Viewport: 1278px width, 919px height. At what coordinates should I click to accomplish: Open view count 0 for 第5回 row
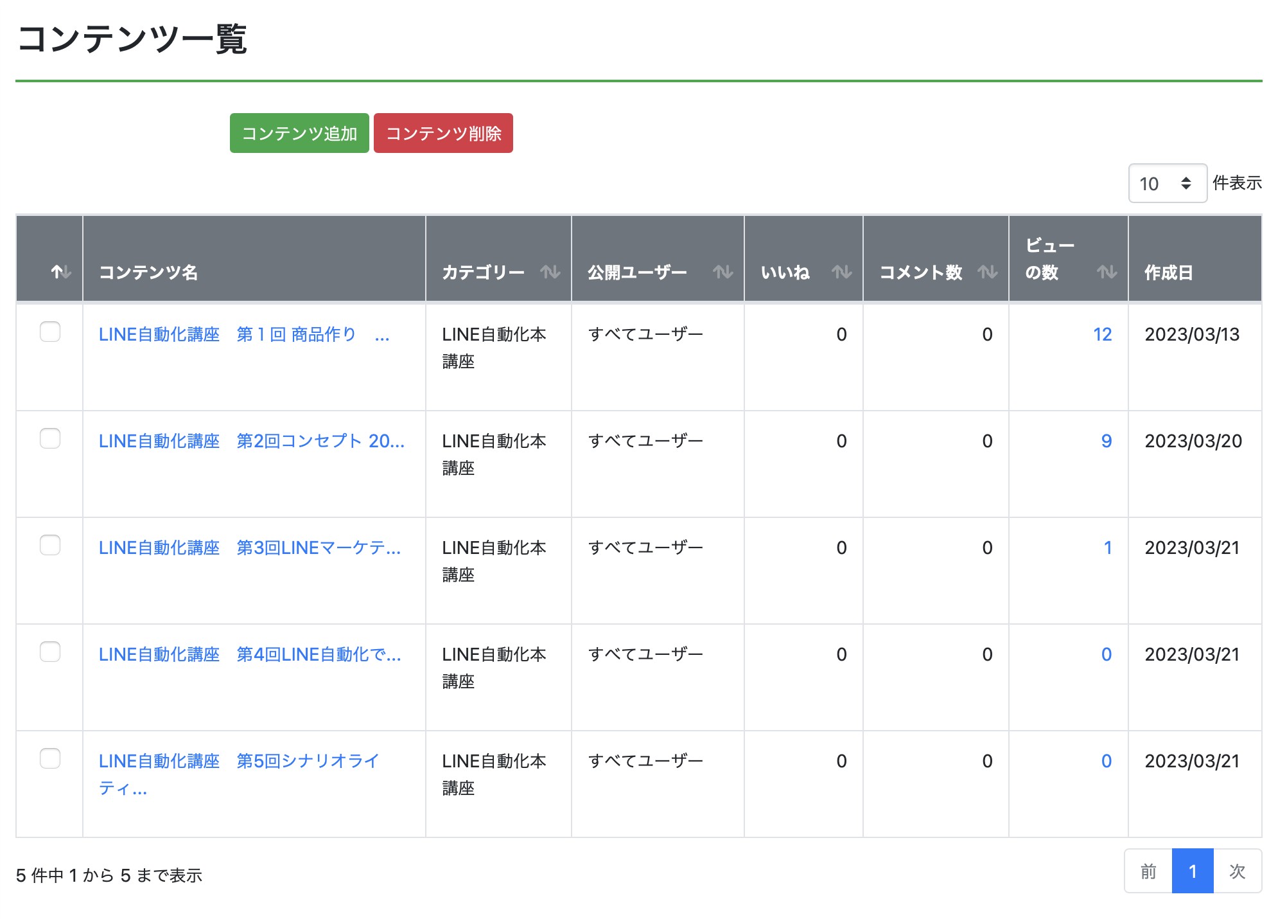coord(1107,761)
